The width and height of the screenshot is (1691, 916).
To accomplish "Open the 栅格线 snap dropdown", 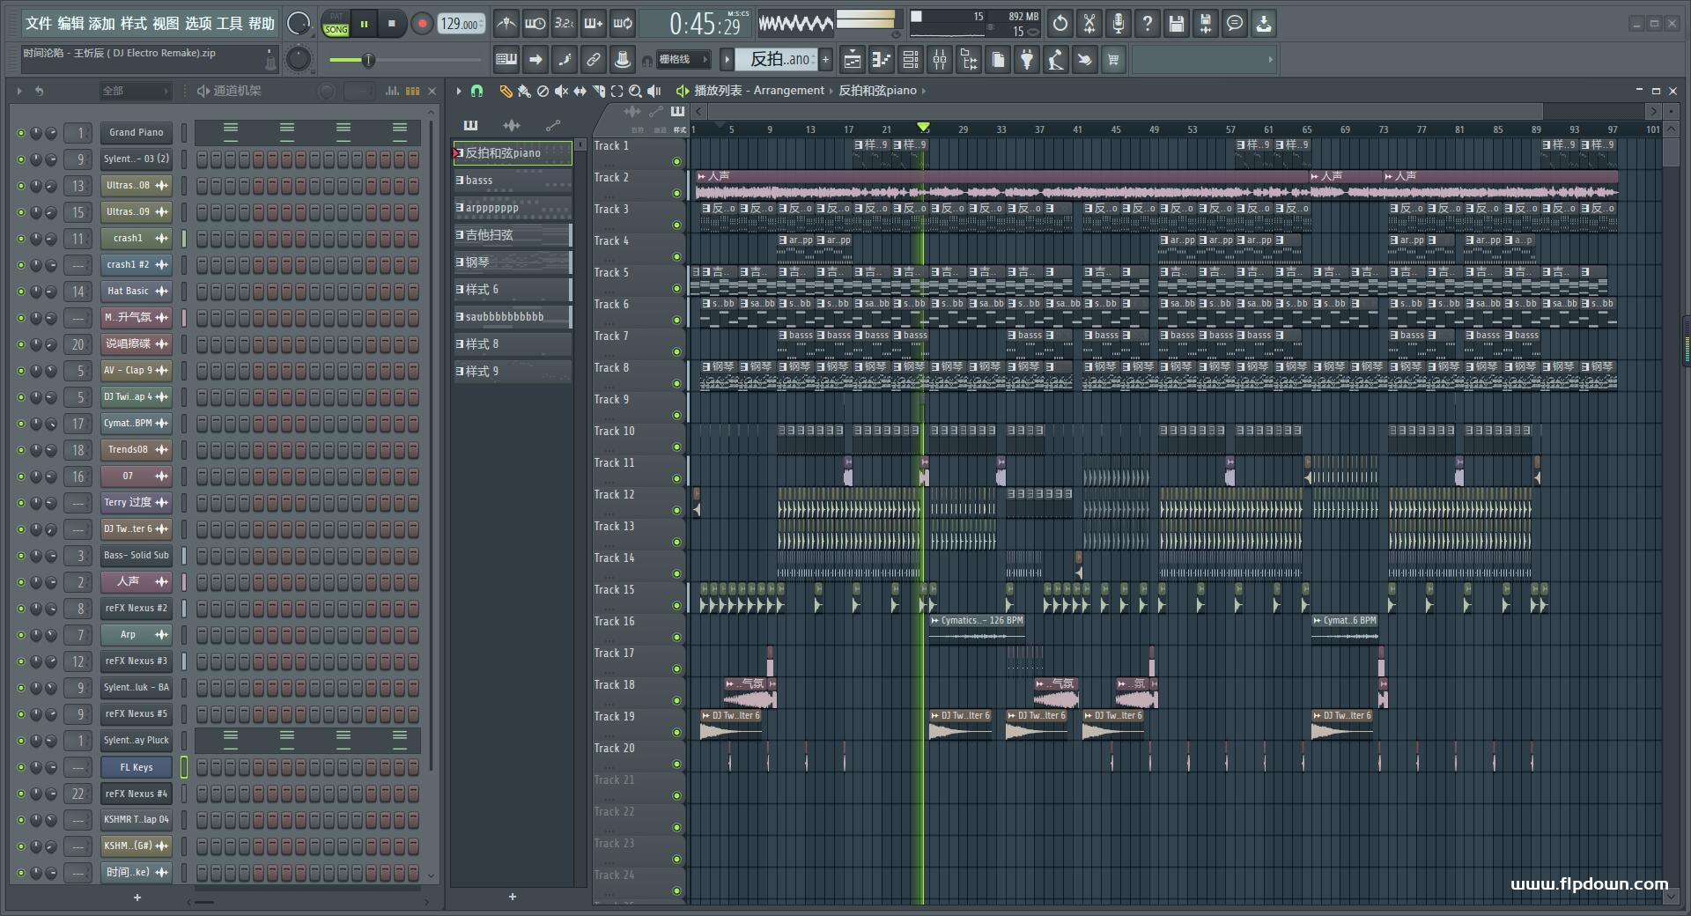I will [x=683, y=60].
